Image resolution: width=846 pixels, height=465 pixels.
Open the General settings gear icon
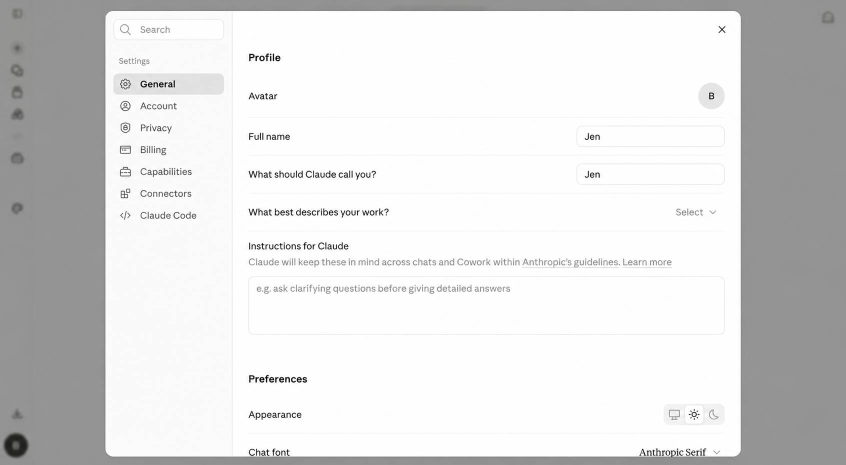click(x=125, y=84)
